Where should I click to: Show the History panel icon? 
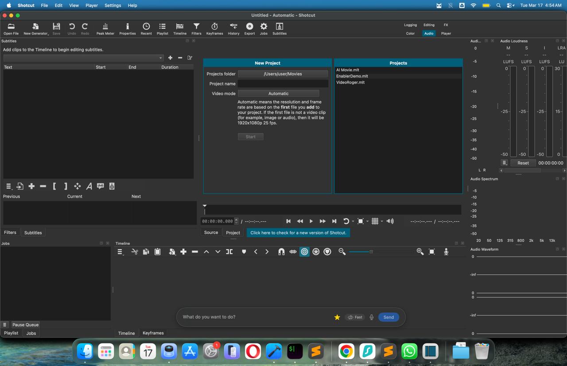coord(233,29)
